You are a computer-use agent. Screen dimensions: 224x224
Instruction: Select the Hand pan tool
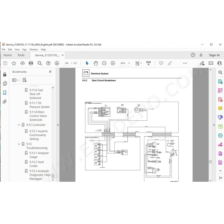tap(96, 63)
